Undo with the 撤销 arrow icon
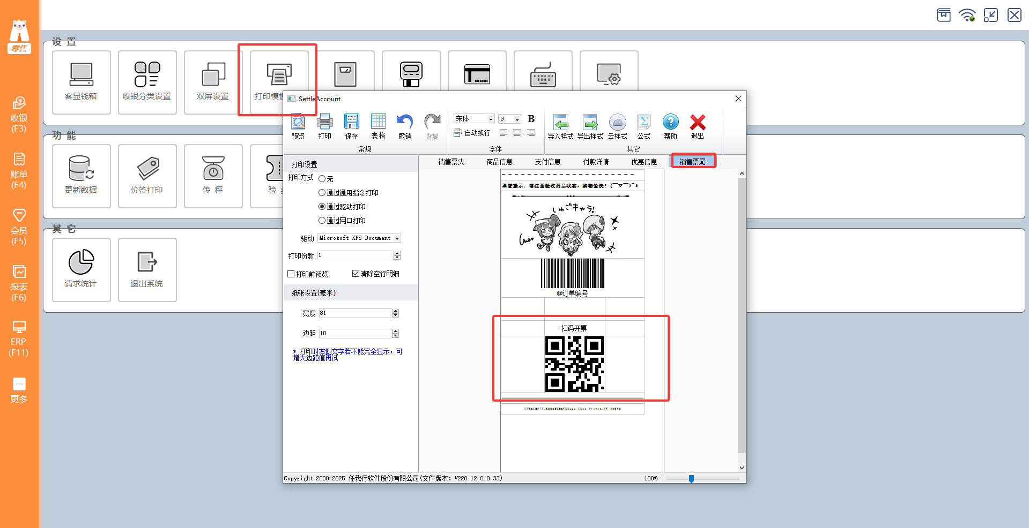This screenshot has width=1029, height=528. pyautogui.click(x=405, y=126)
